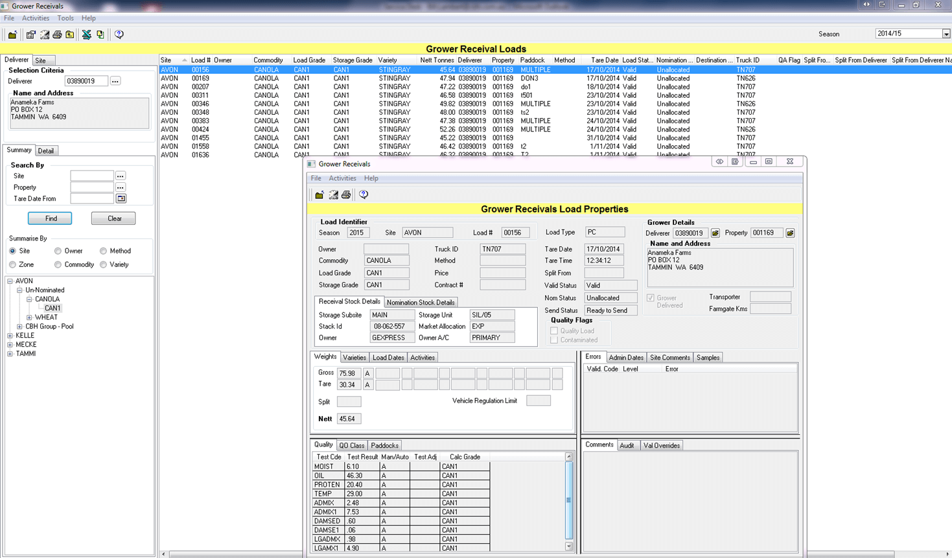Collapse the Un-Nominated tree node
The height and width of the screenshot is (558, 952).
[19, 290]
